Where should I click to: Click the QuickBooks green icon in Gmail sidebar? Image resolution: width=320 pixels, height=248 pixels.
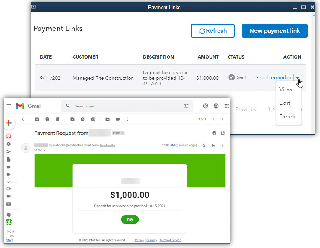[9, 222]
